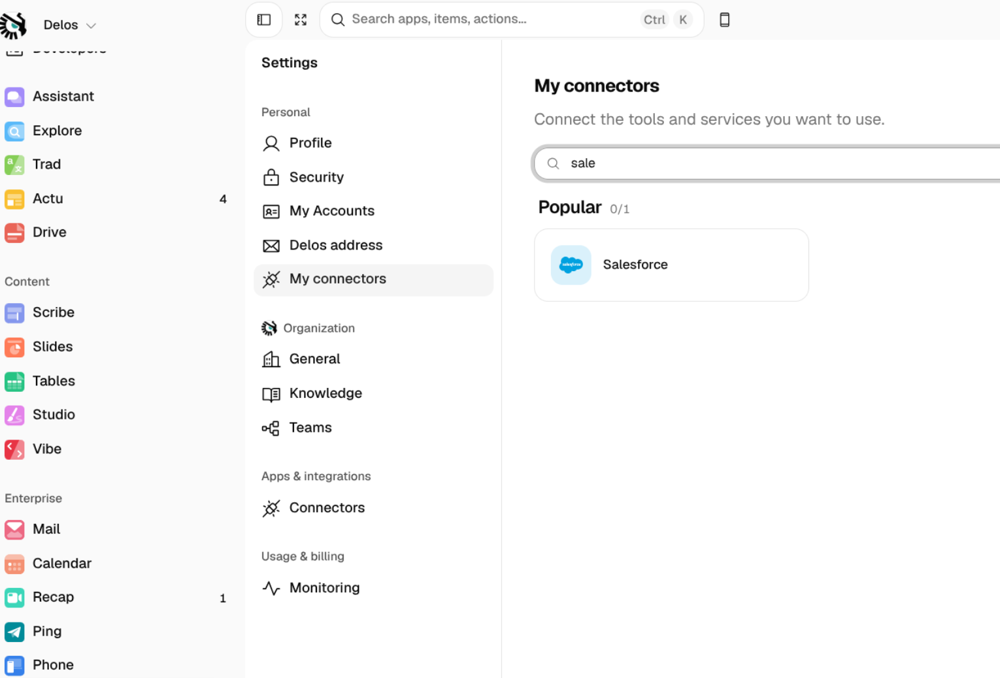This screenshot has width=1000, height=678.
Task: Click the connectors search field containing 'sale'
Action: 767,163
